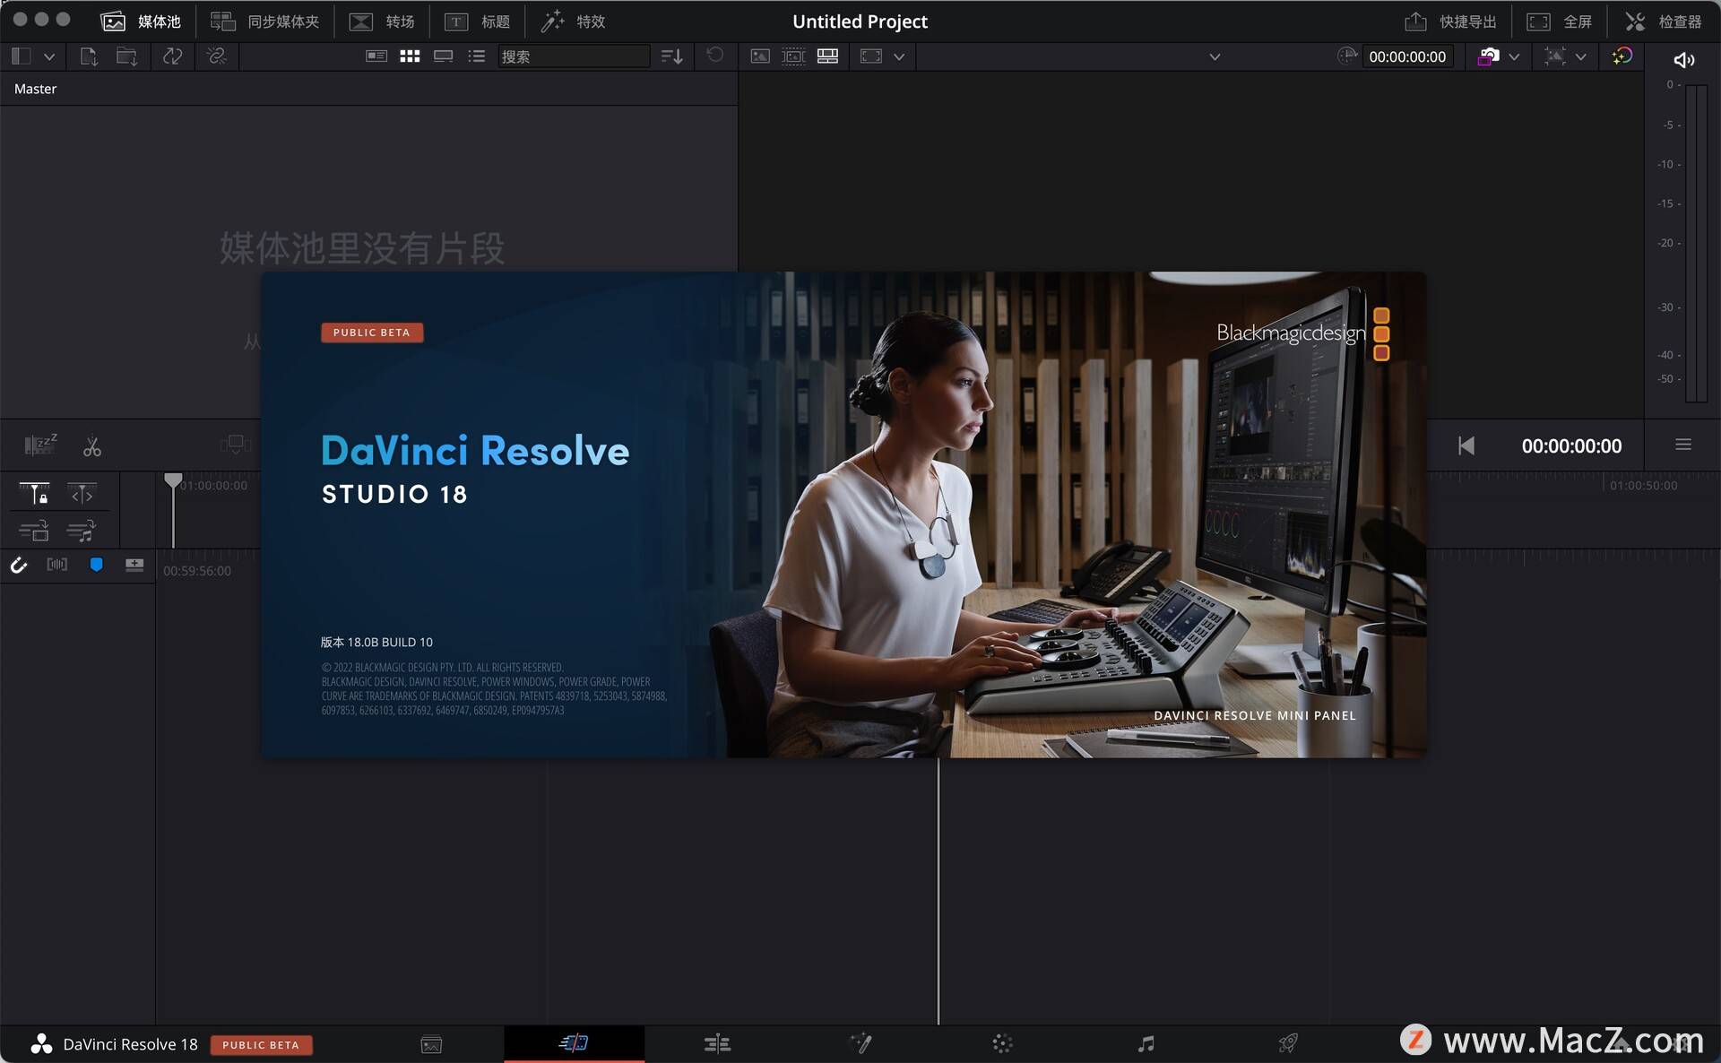Switch to the Edit page icon

tap(717, 1043)
